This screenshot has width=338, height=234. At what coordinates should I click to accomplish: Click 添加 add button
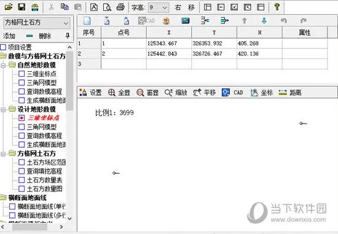9,36
